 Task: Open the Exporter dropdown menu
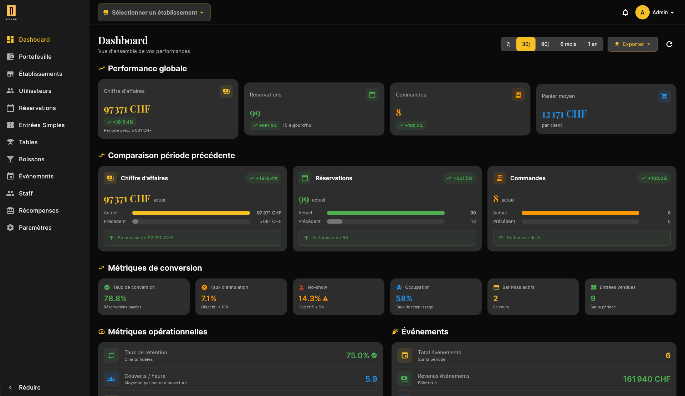point(632,44)
